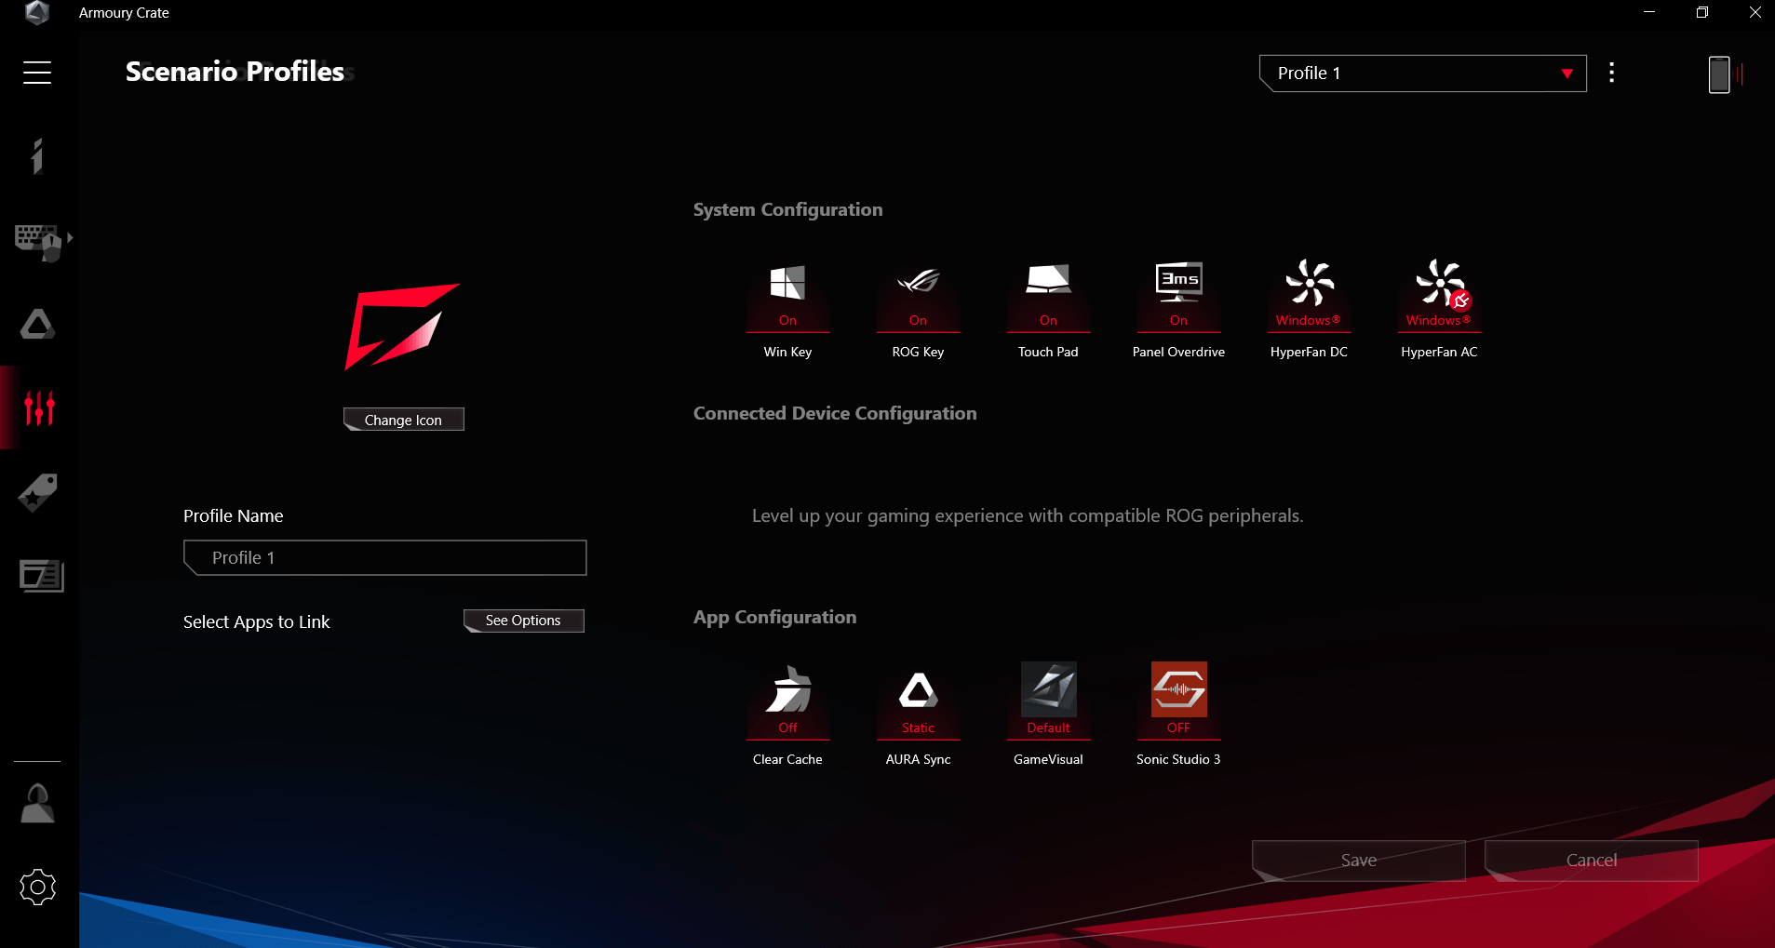Click the red profile icon image
1775x948 pixels.
tap(402, 327)
